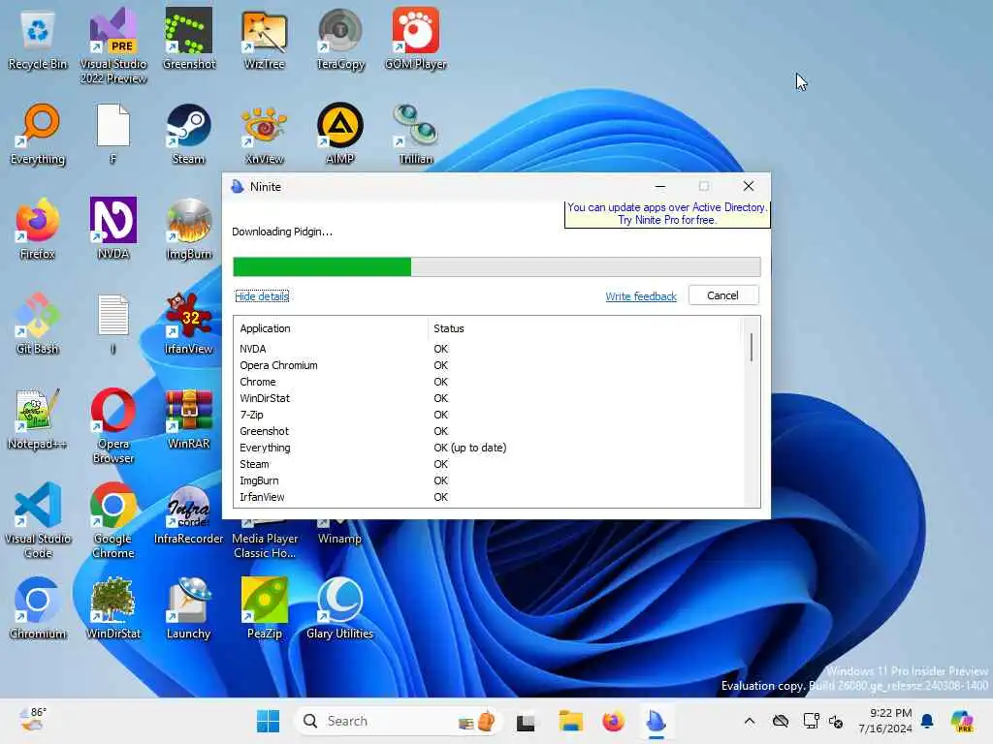
Task: Select the PeaZip desktop shortcut
Action: coord(264,608)
